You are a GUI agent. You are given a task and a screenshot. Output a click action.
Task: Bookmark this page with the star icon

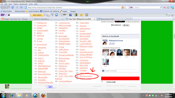click(x=125, y=7)
